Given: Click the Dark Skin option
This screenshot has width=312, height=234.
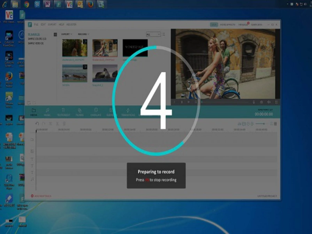Looking at the screenshot, I should pyautogui.click(x=257, y=25).
